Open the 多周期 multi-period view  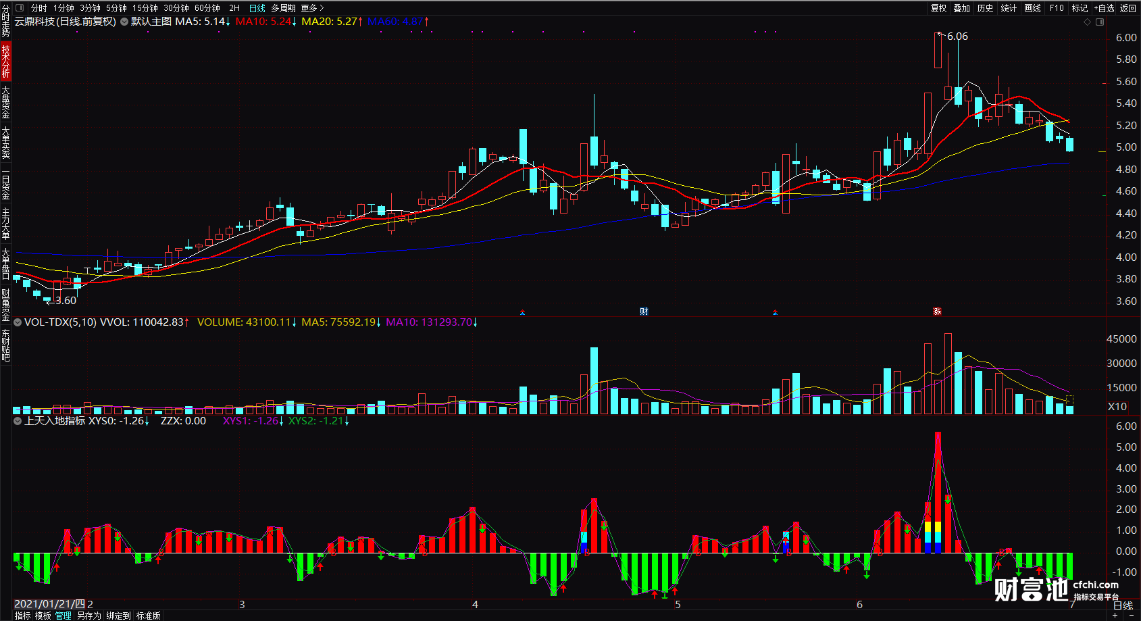(283, 8)
